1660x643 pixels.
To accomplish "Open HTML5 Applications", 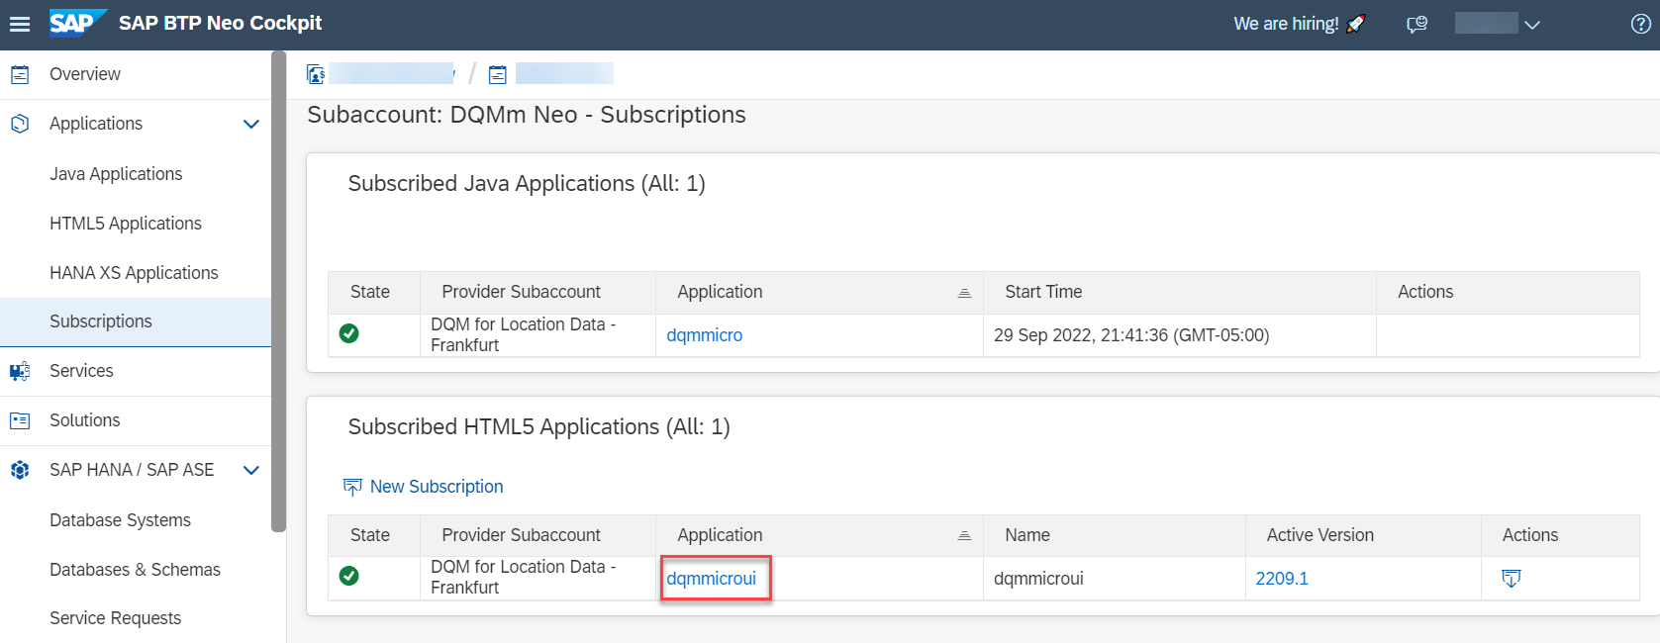I will pyautogui.click(x=126, y=224).
